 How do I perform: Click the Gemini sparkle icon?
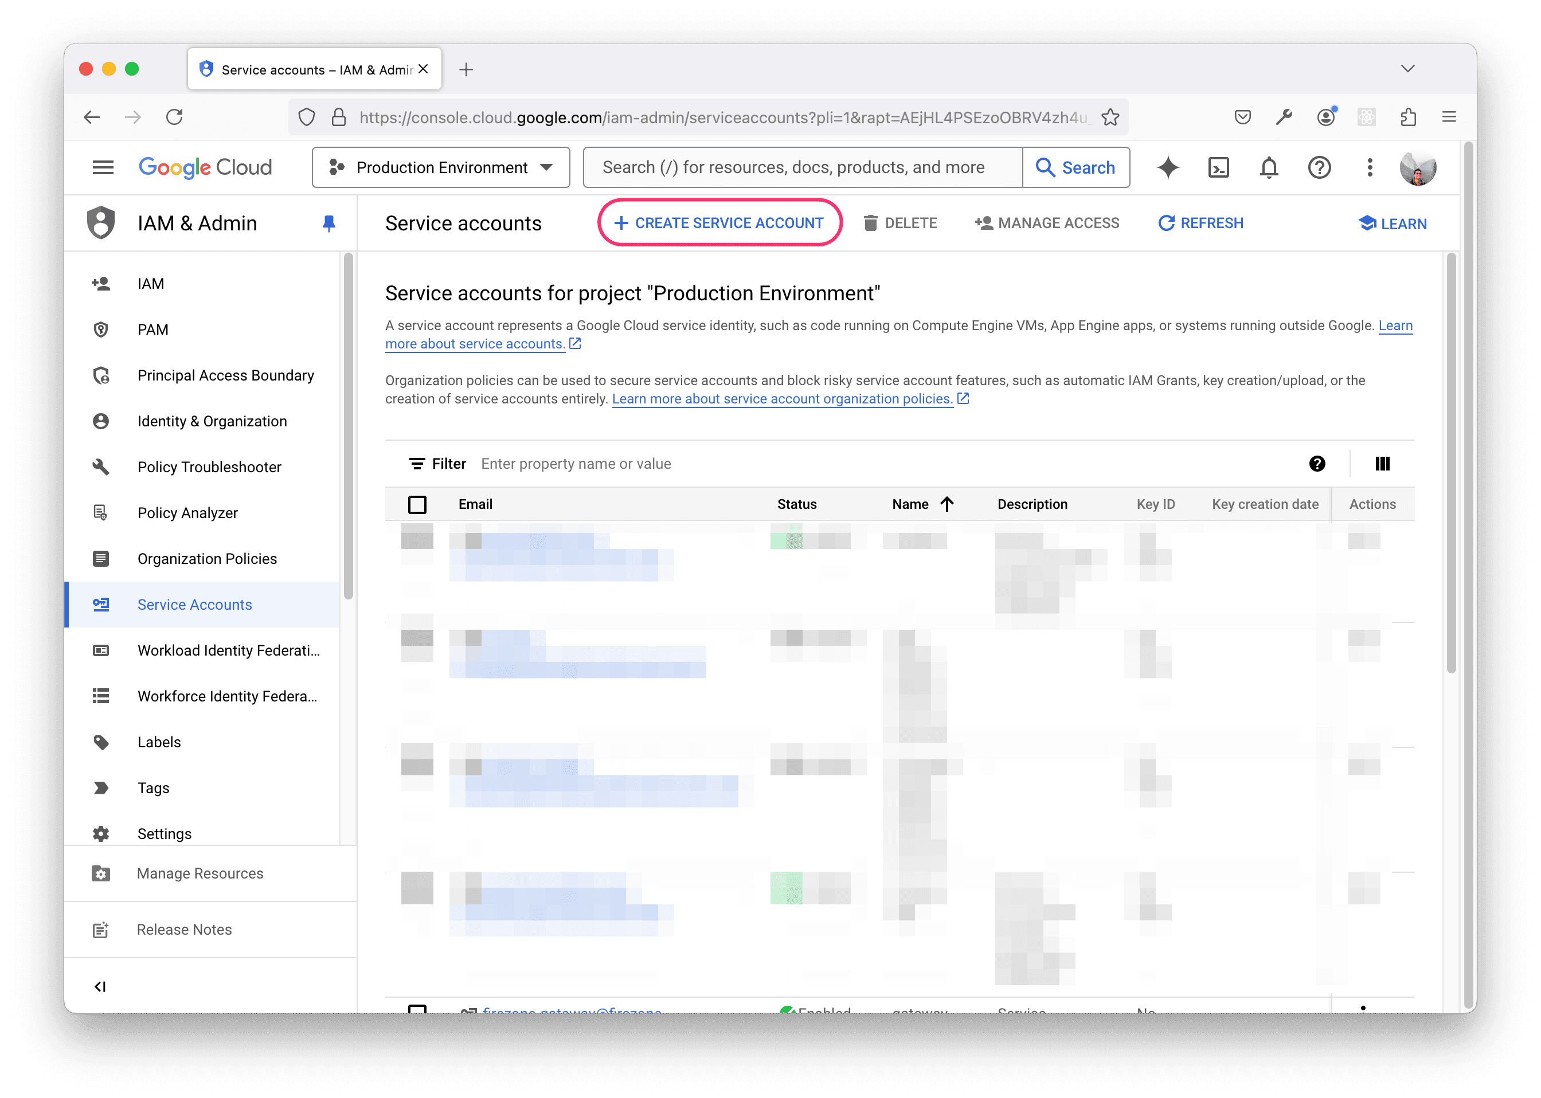click(x=1168, y=168)
